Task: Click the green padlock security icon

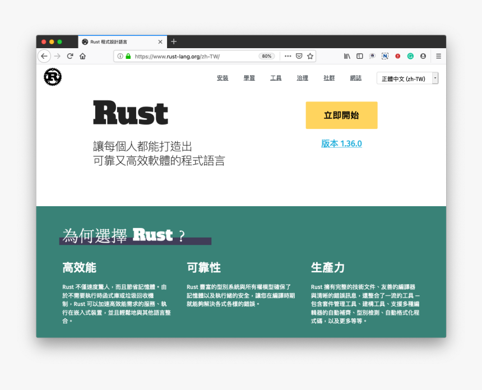Action: tap(128, 56)
